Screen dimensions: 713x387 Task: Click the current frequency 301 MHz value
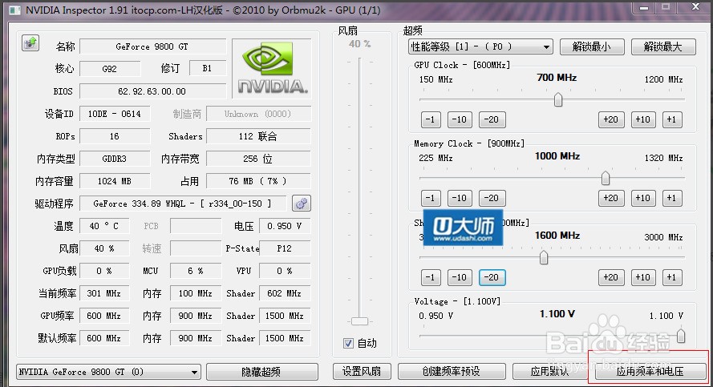(104, 293)
